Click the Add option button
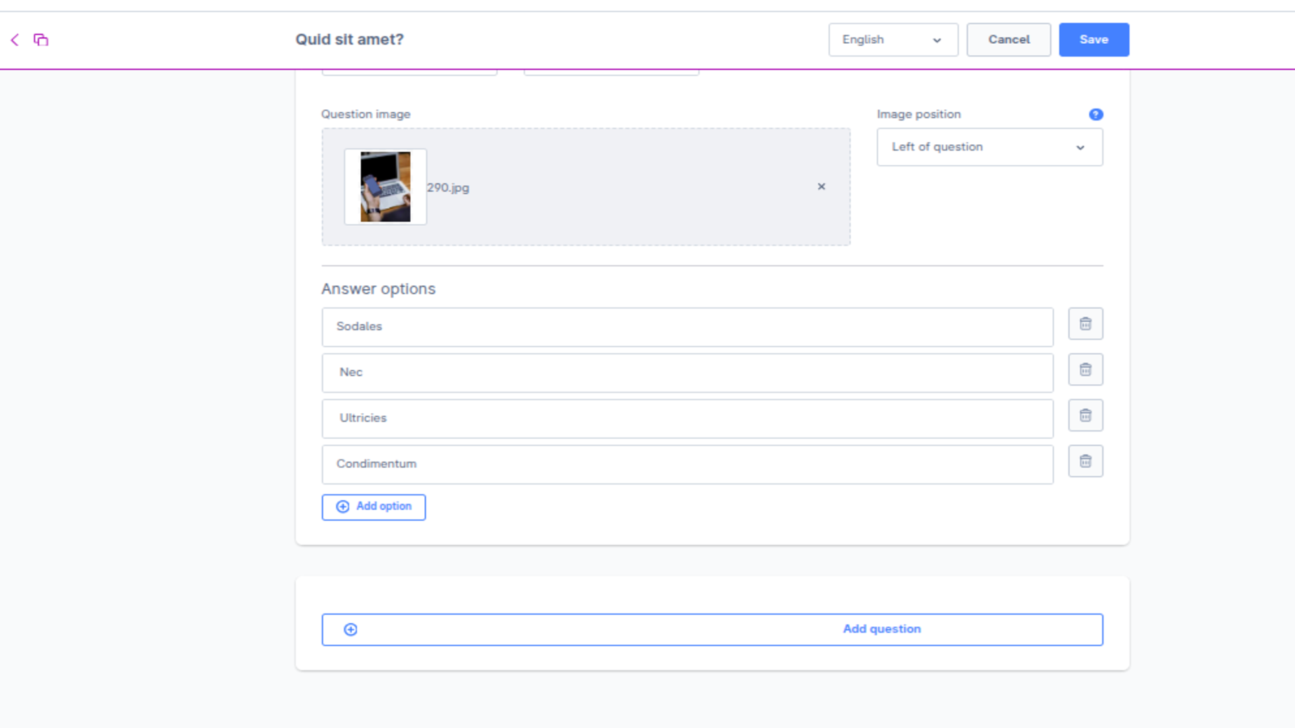 click(374, 507)
